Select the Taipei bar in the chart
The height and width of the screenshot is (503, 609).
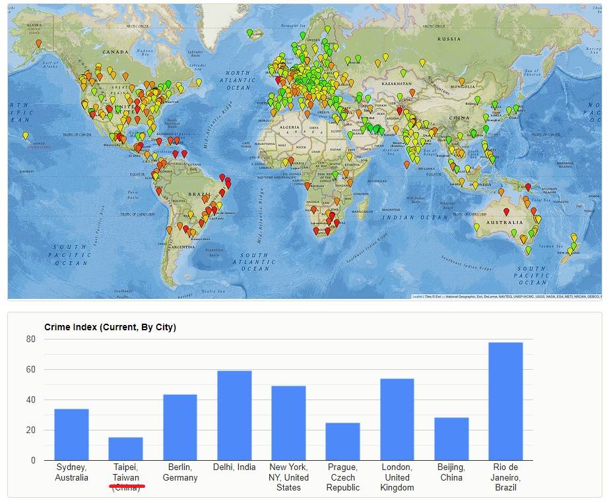[125, 448]
